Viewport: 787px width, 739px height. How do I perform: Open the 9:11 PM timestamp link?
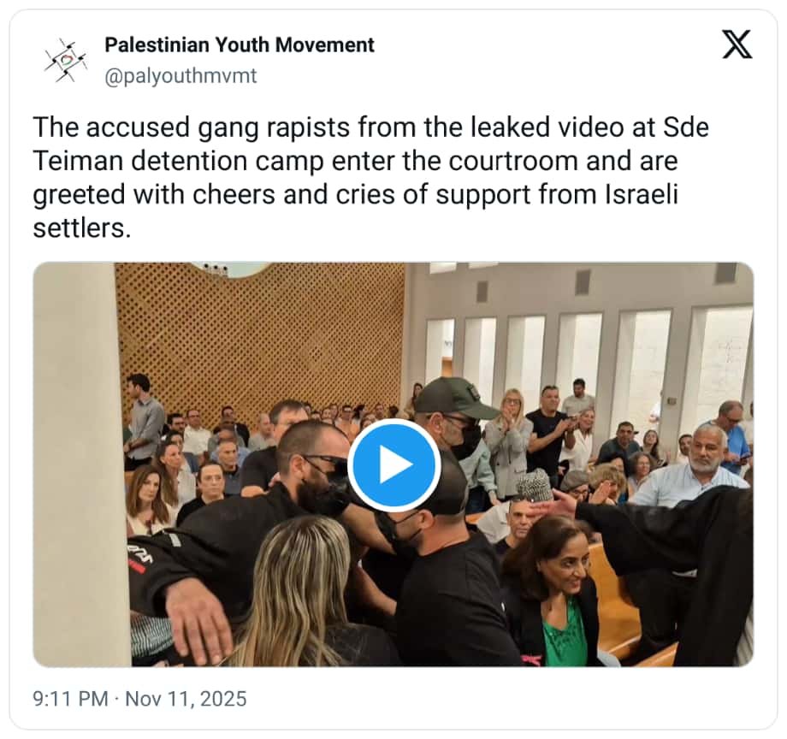70,698
